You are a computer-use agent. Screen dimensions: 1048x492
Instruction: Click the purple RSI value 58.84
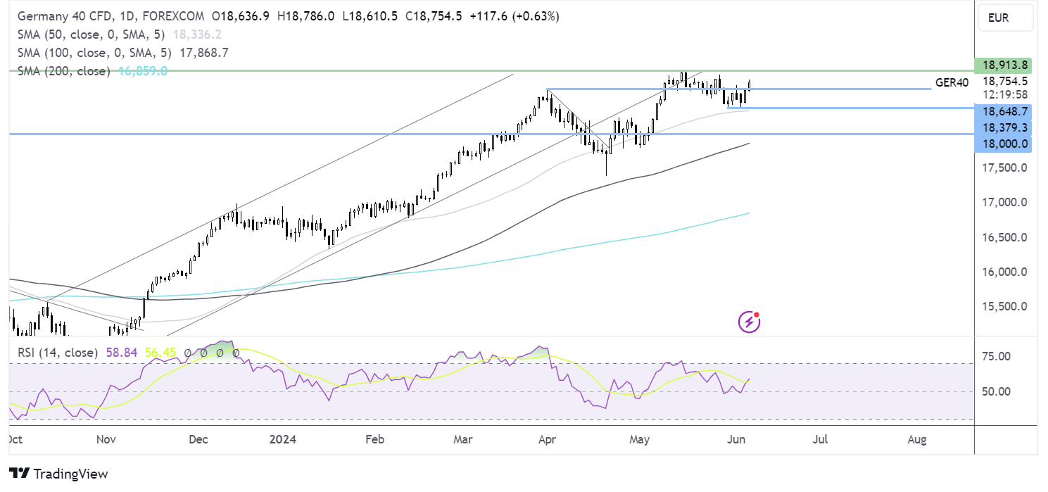coord(121,352)
